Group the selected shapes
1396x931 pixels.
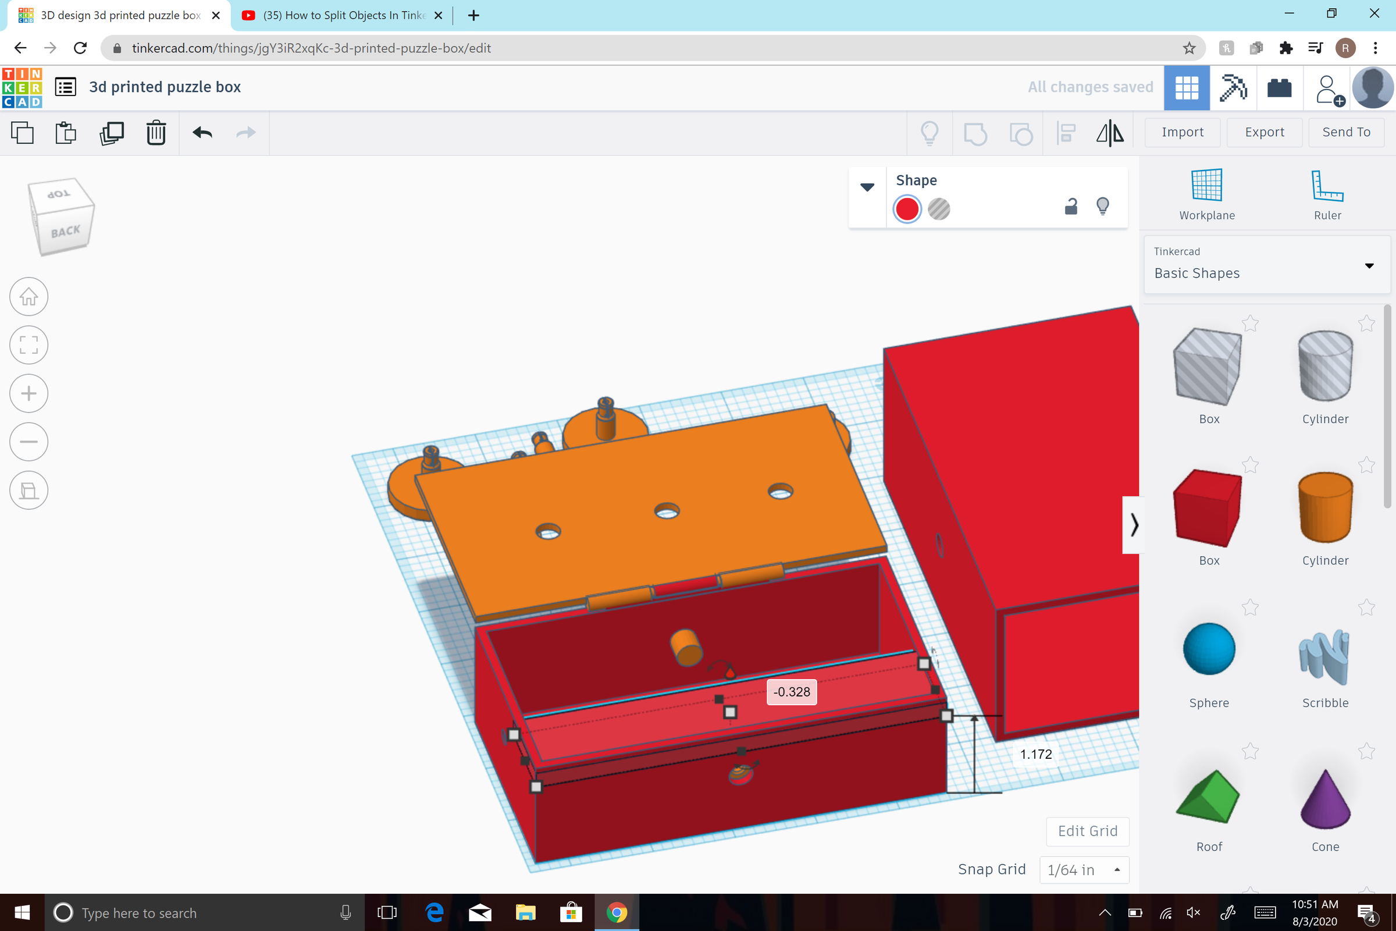[975, 133]
